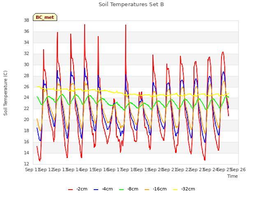
Task: Click the y-axis tick label 16
Action: pyautogui.click(x=26, y=142)
